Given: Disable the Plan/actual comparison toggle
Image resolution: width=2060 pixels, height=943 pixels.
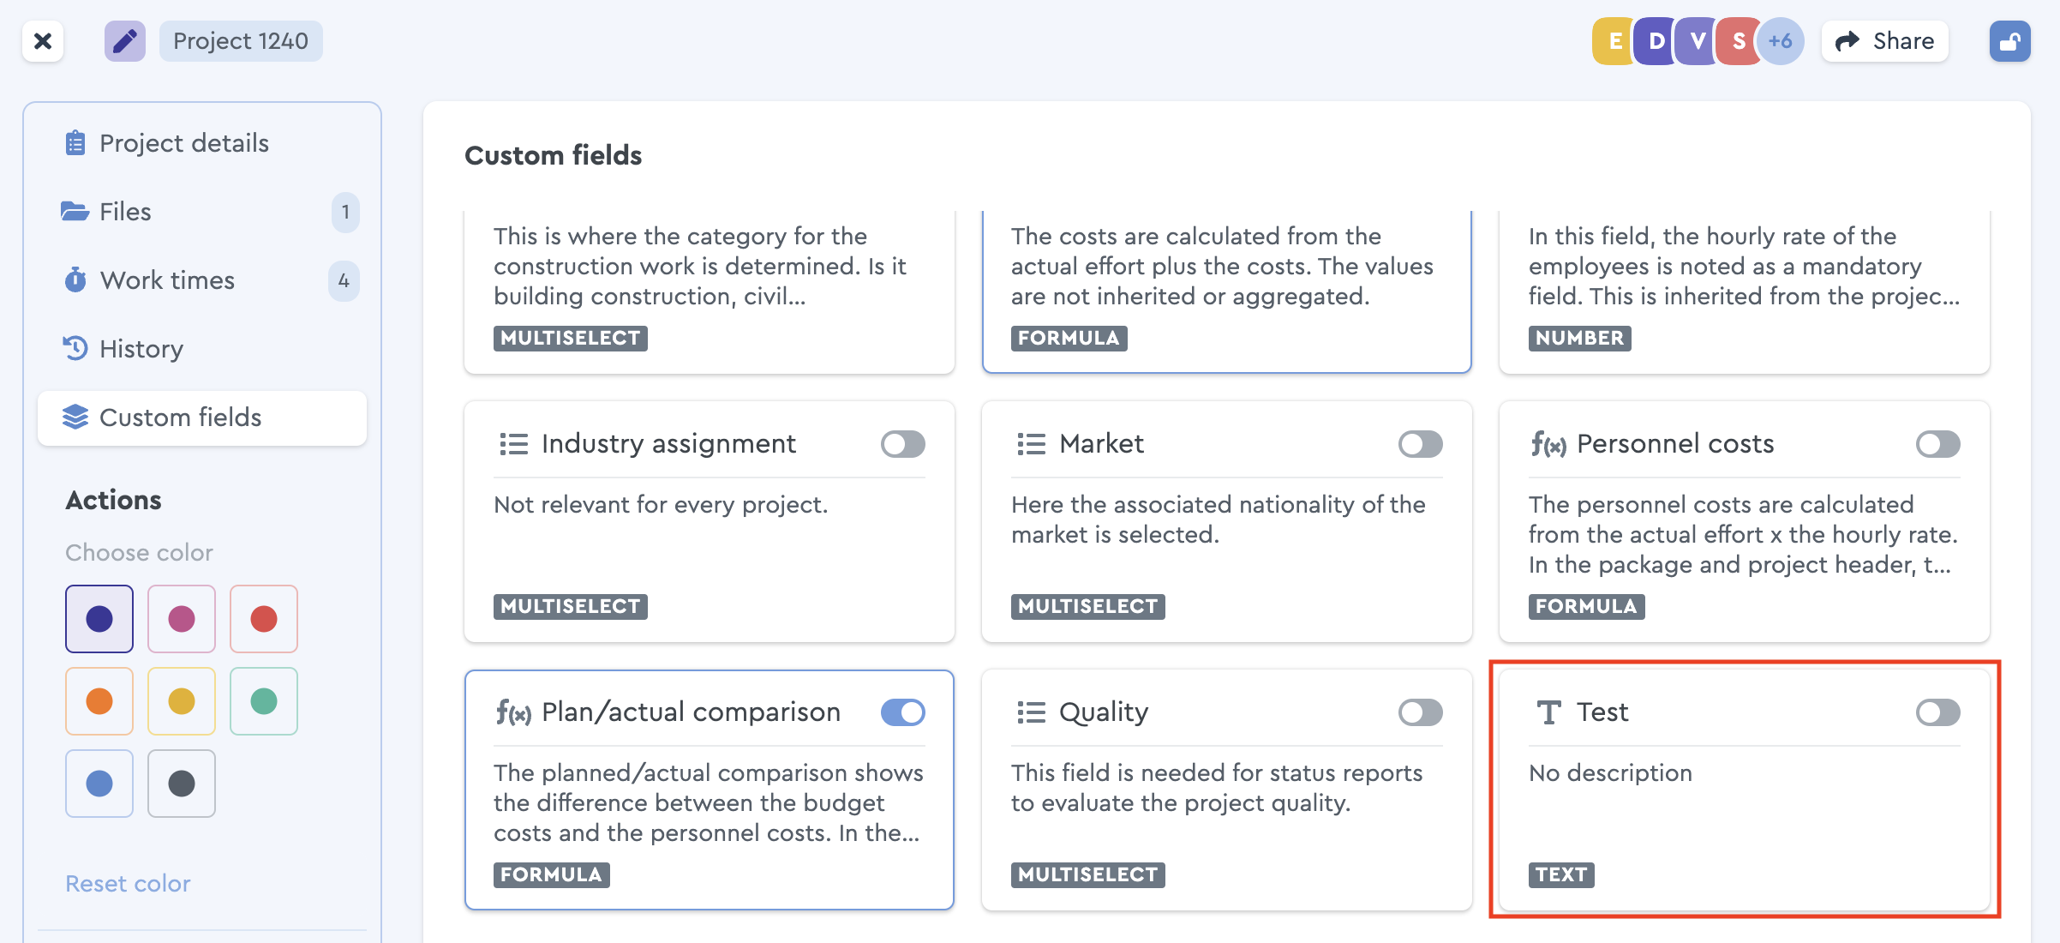Looking at the screenshot, I should 903,712.
